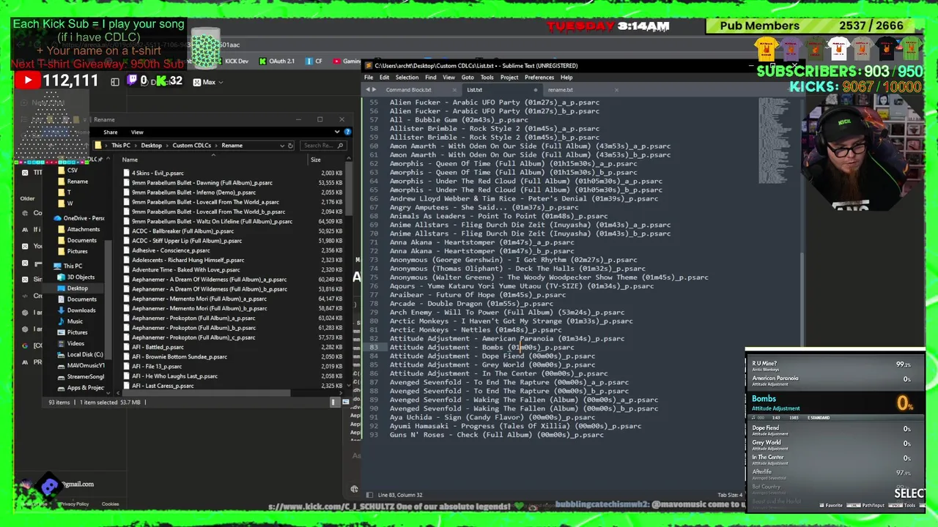Open the Help menu in Sublime Text
Viewport: 938px width, 527px height.
pyautogui.click(x=566, y=78)
